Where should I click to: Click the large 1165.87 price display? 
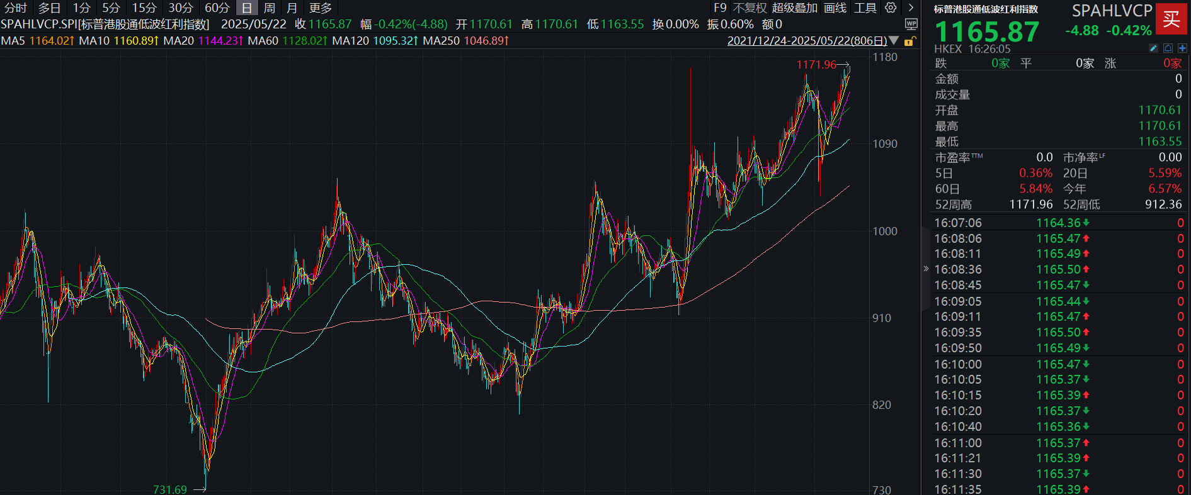[x=987, y=31]
